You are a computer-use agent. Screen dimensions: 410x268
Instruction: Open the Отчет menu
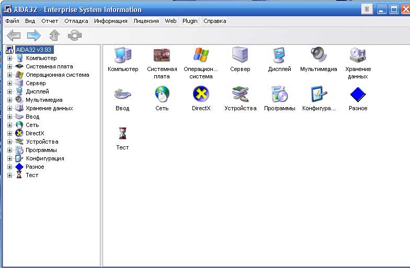50,21
